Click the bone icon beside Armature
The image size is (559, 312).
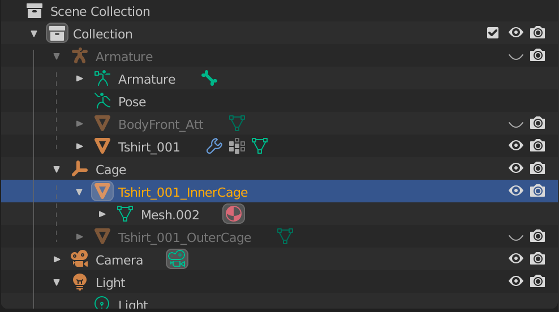(x=209, y=79)
